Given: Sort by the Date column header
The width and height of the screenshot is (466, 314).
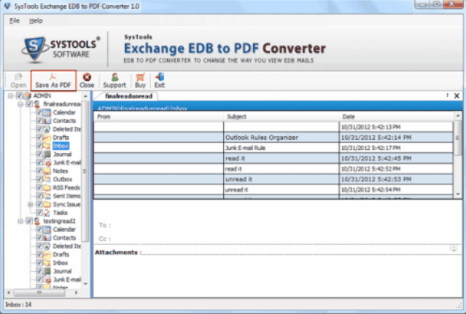Looking at the screenshot, I should [397, 117].
